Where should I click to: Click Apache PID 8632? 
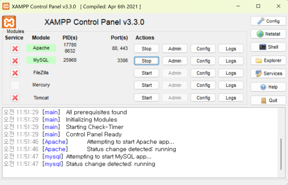[70, 51]
